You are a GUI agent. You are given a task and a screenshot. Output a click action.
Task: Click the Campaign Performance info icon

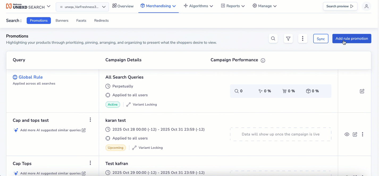pyautogui.click(x=263, y=60)
